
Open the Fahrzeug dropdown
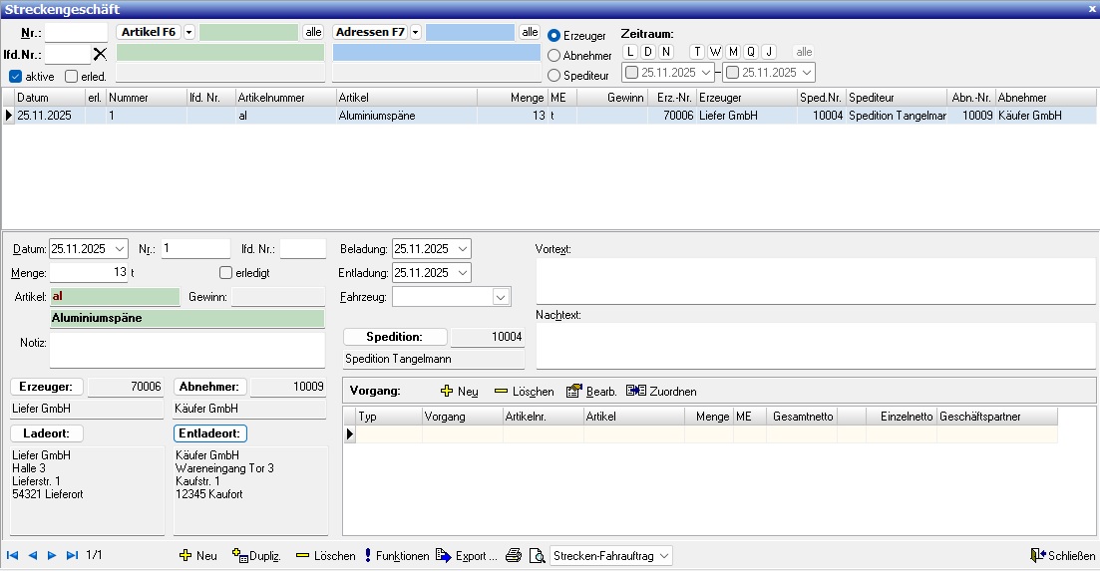(501, 297)
